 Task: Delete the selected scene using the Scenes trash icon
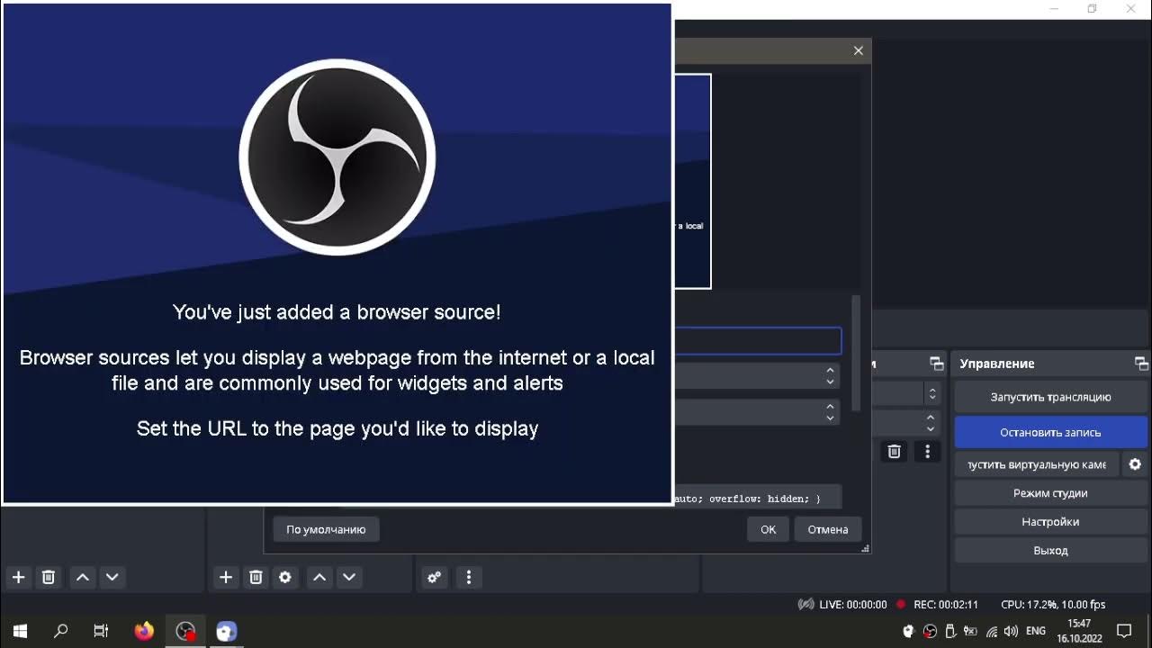[49, 577]
